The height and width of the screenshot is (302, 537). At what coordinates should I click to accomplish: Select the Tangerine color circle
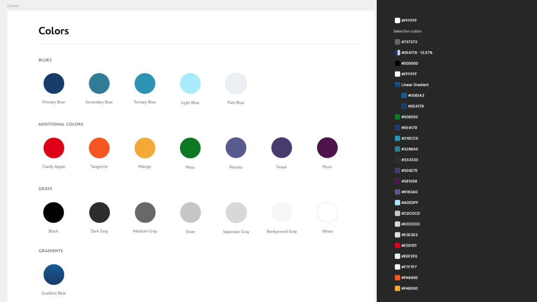(x=99, y=148)
